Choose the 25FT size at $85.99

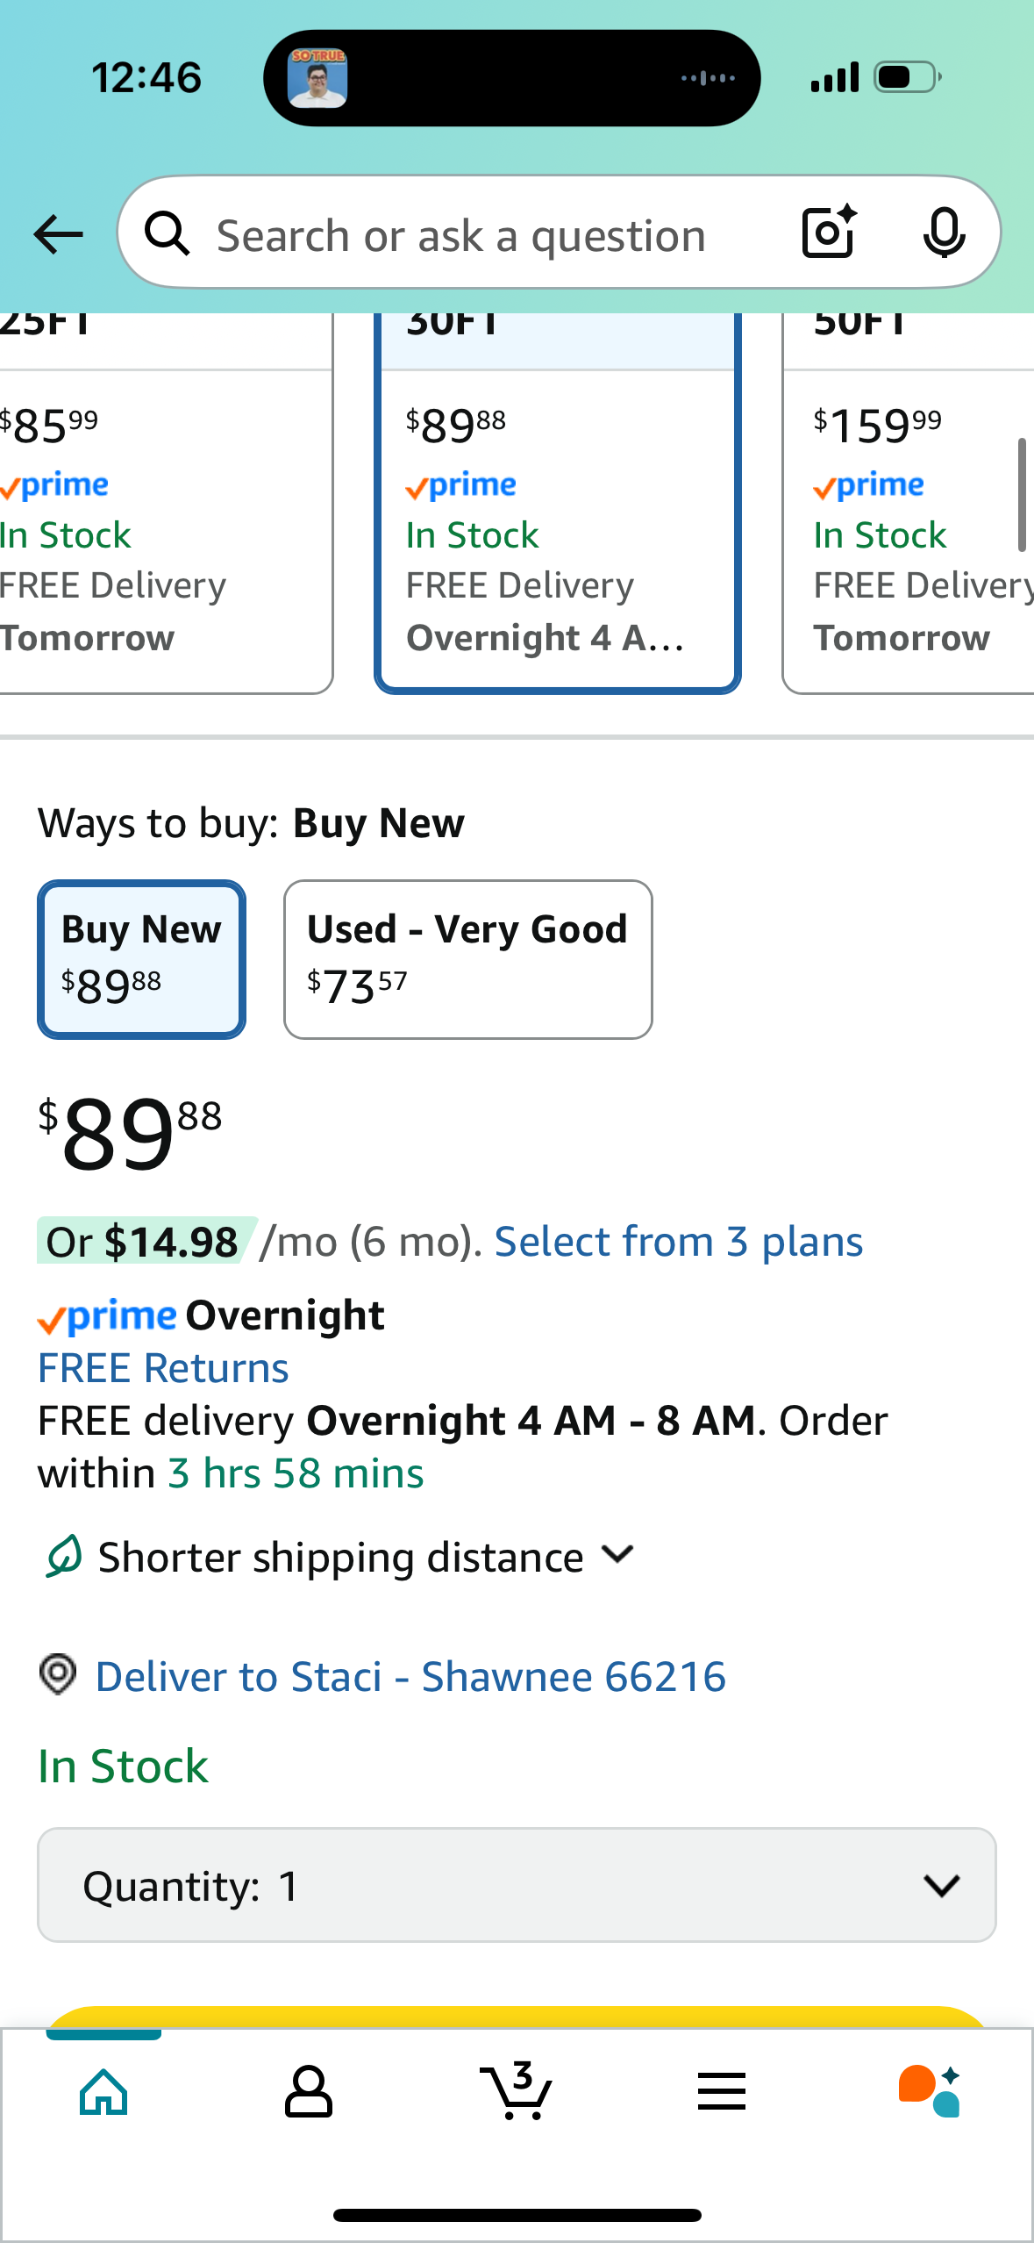(165, 504)
